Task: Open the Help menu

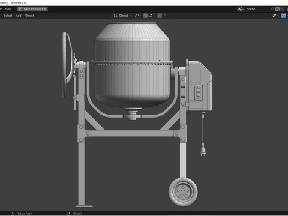Action: pos(8,9)
